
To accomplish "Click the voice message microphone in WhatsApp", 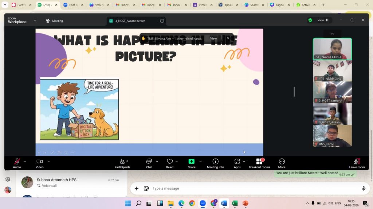I will pos(364,188).
